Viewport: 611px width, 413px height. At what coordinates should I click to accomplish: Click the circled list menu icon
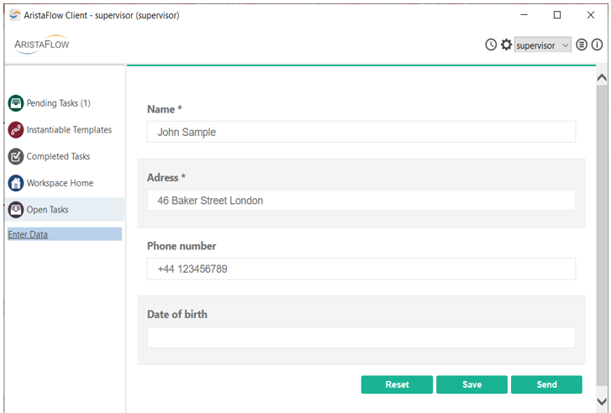pyautogui.click(x=582, y=44)
